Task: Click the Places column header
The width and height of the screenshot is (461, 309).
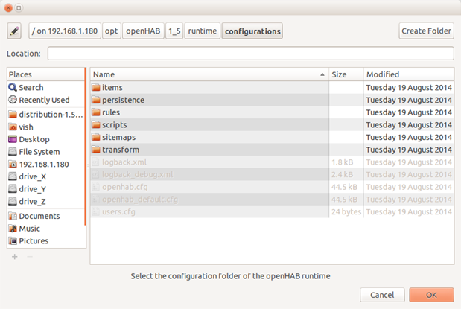Action: click(46, 74)
